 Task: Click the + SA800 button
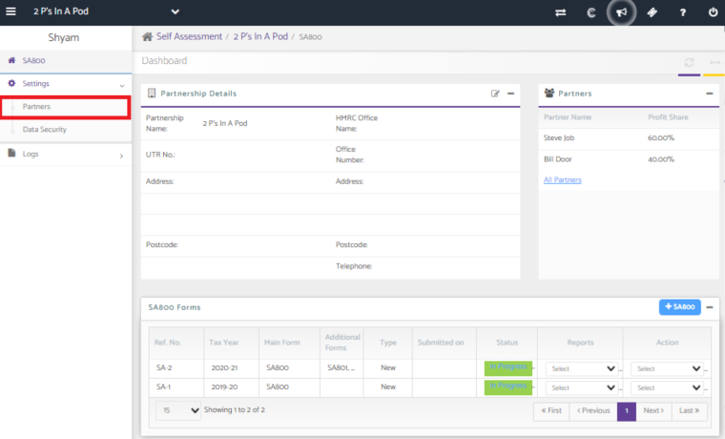click(x=679, y=306)
